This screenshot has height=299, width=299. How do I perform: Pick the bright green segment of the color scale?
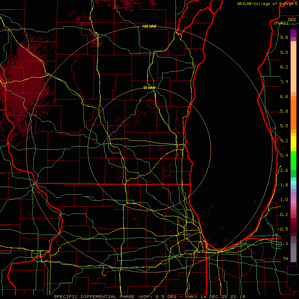point(293,160)
